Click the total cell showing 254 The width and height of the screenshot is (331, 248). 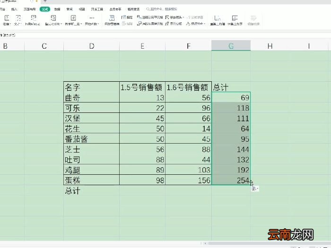(231, 180)
